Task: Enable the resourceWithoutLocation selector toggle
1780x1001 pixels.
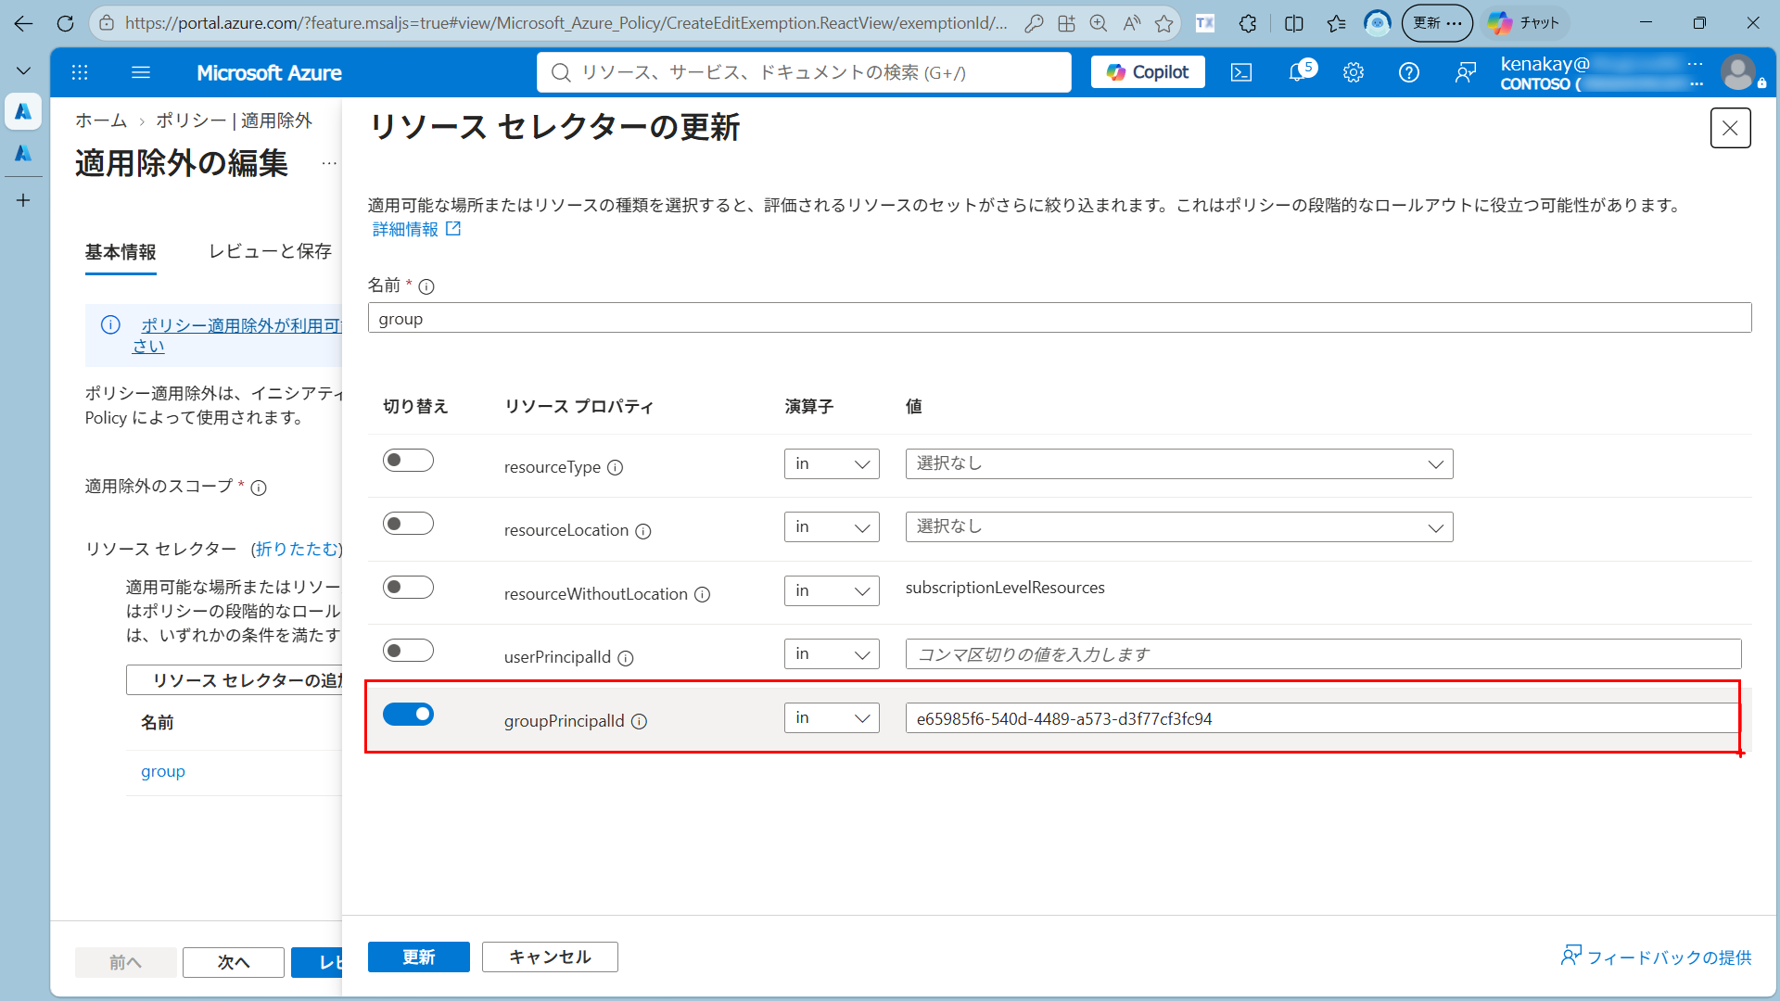Action: point(408,588)
